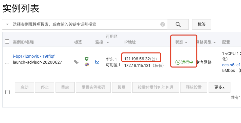Expand the search attribute dropdown arrow

[x=7, y=24]
